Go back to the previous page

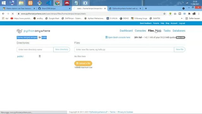(x=3, y=14)
